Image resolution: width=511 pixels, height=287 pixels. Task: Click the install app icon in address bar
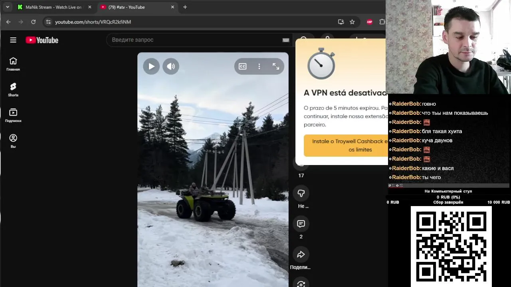point(341,22)
